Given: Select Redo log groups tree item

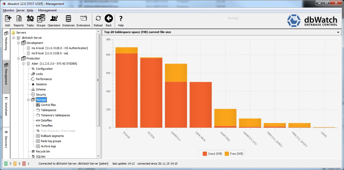Looking at the screenshot, I should pyautogui.click(x=51, y=141).
